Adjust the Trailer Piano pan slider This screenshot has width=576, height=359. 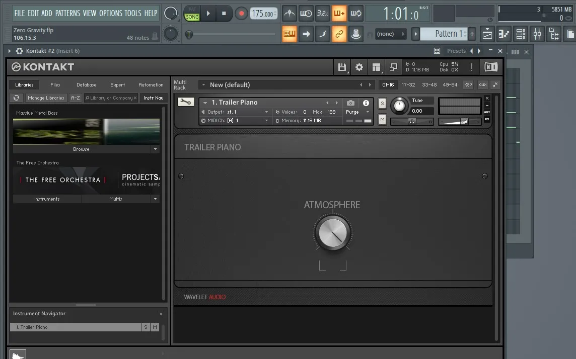412,122
